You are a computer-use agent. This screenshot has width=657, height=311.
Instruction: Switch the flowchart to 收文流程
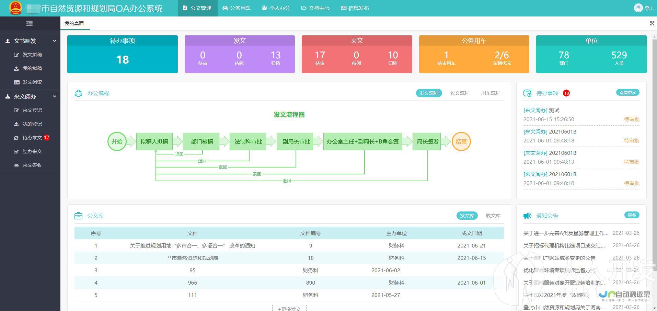click(460, 93)
